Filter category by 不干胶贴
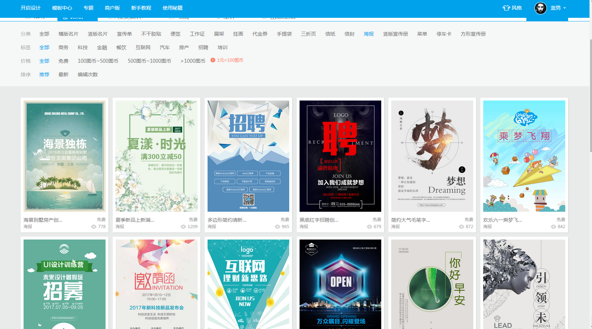 pos(151,34)
